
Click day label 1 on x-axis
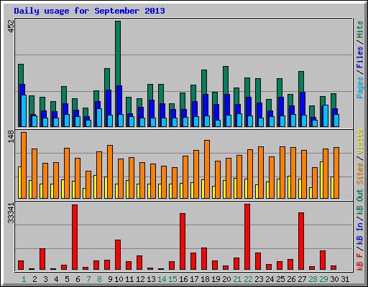[x=24, y=279]
